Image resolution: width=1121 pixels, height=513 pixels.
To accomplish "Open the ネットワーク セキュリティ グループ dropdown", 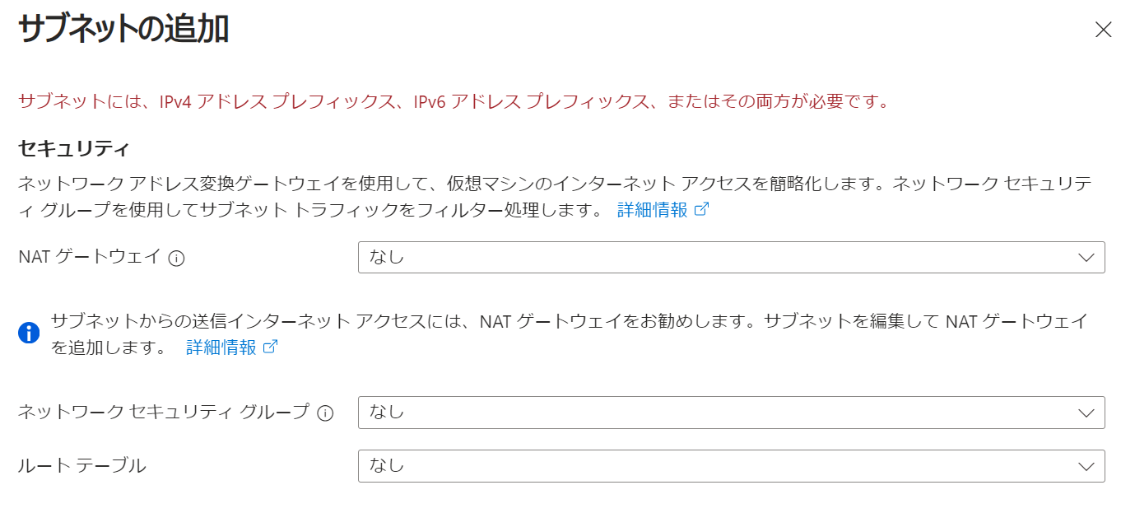I will click(731, 413).
